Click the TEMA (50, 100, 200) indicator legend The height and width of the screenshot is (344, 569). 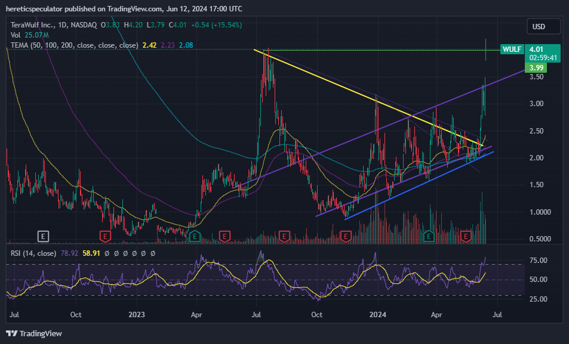[75, 45]
